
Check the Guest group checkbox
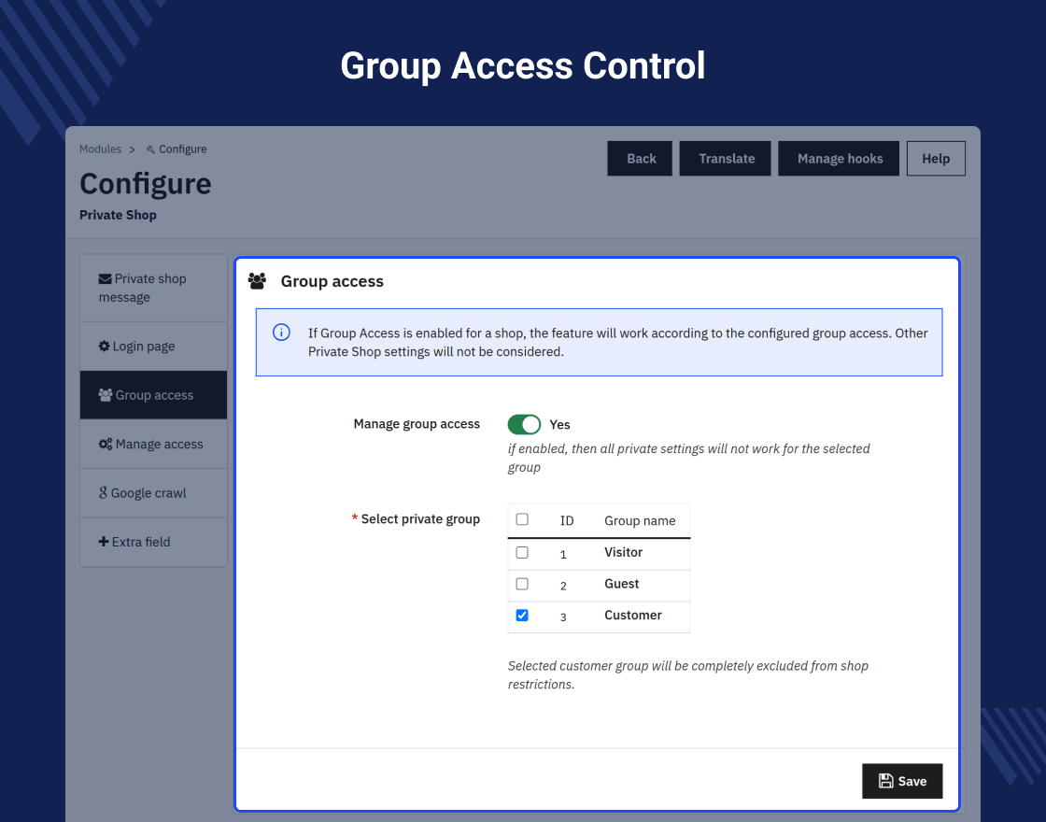coord(522,584)
